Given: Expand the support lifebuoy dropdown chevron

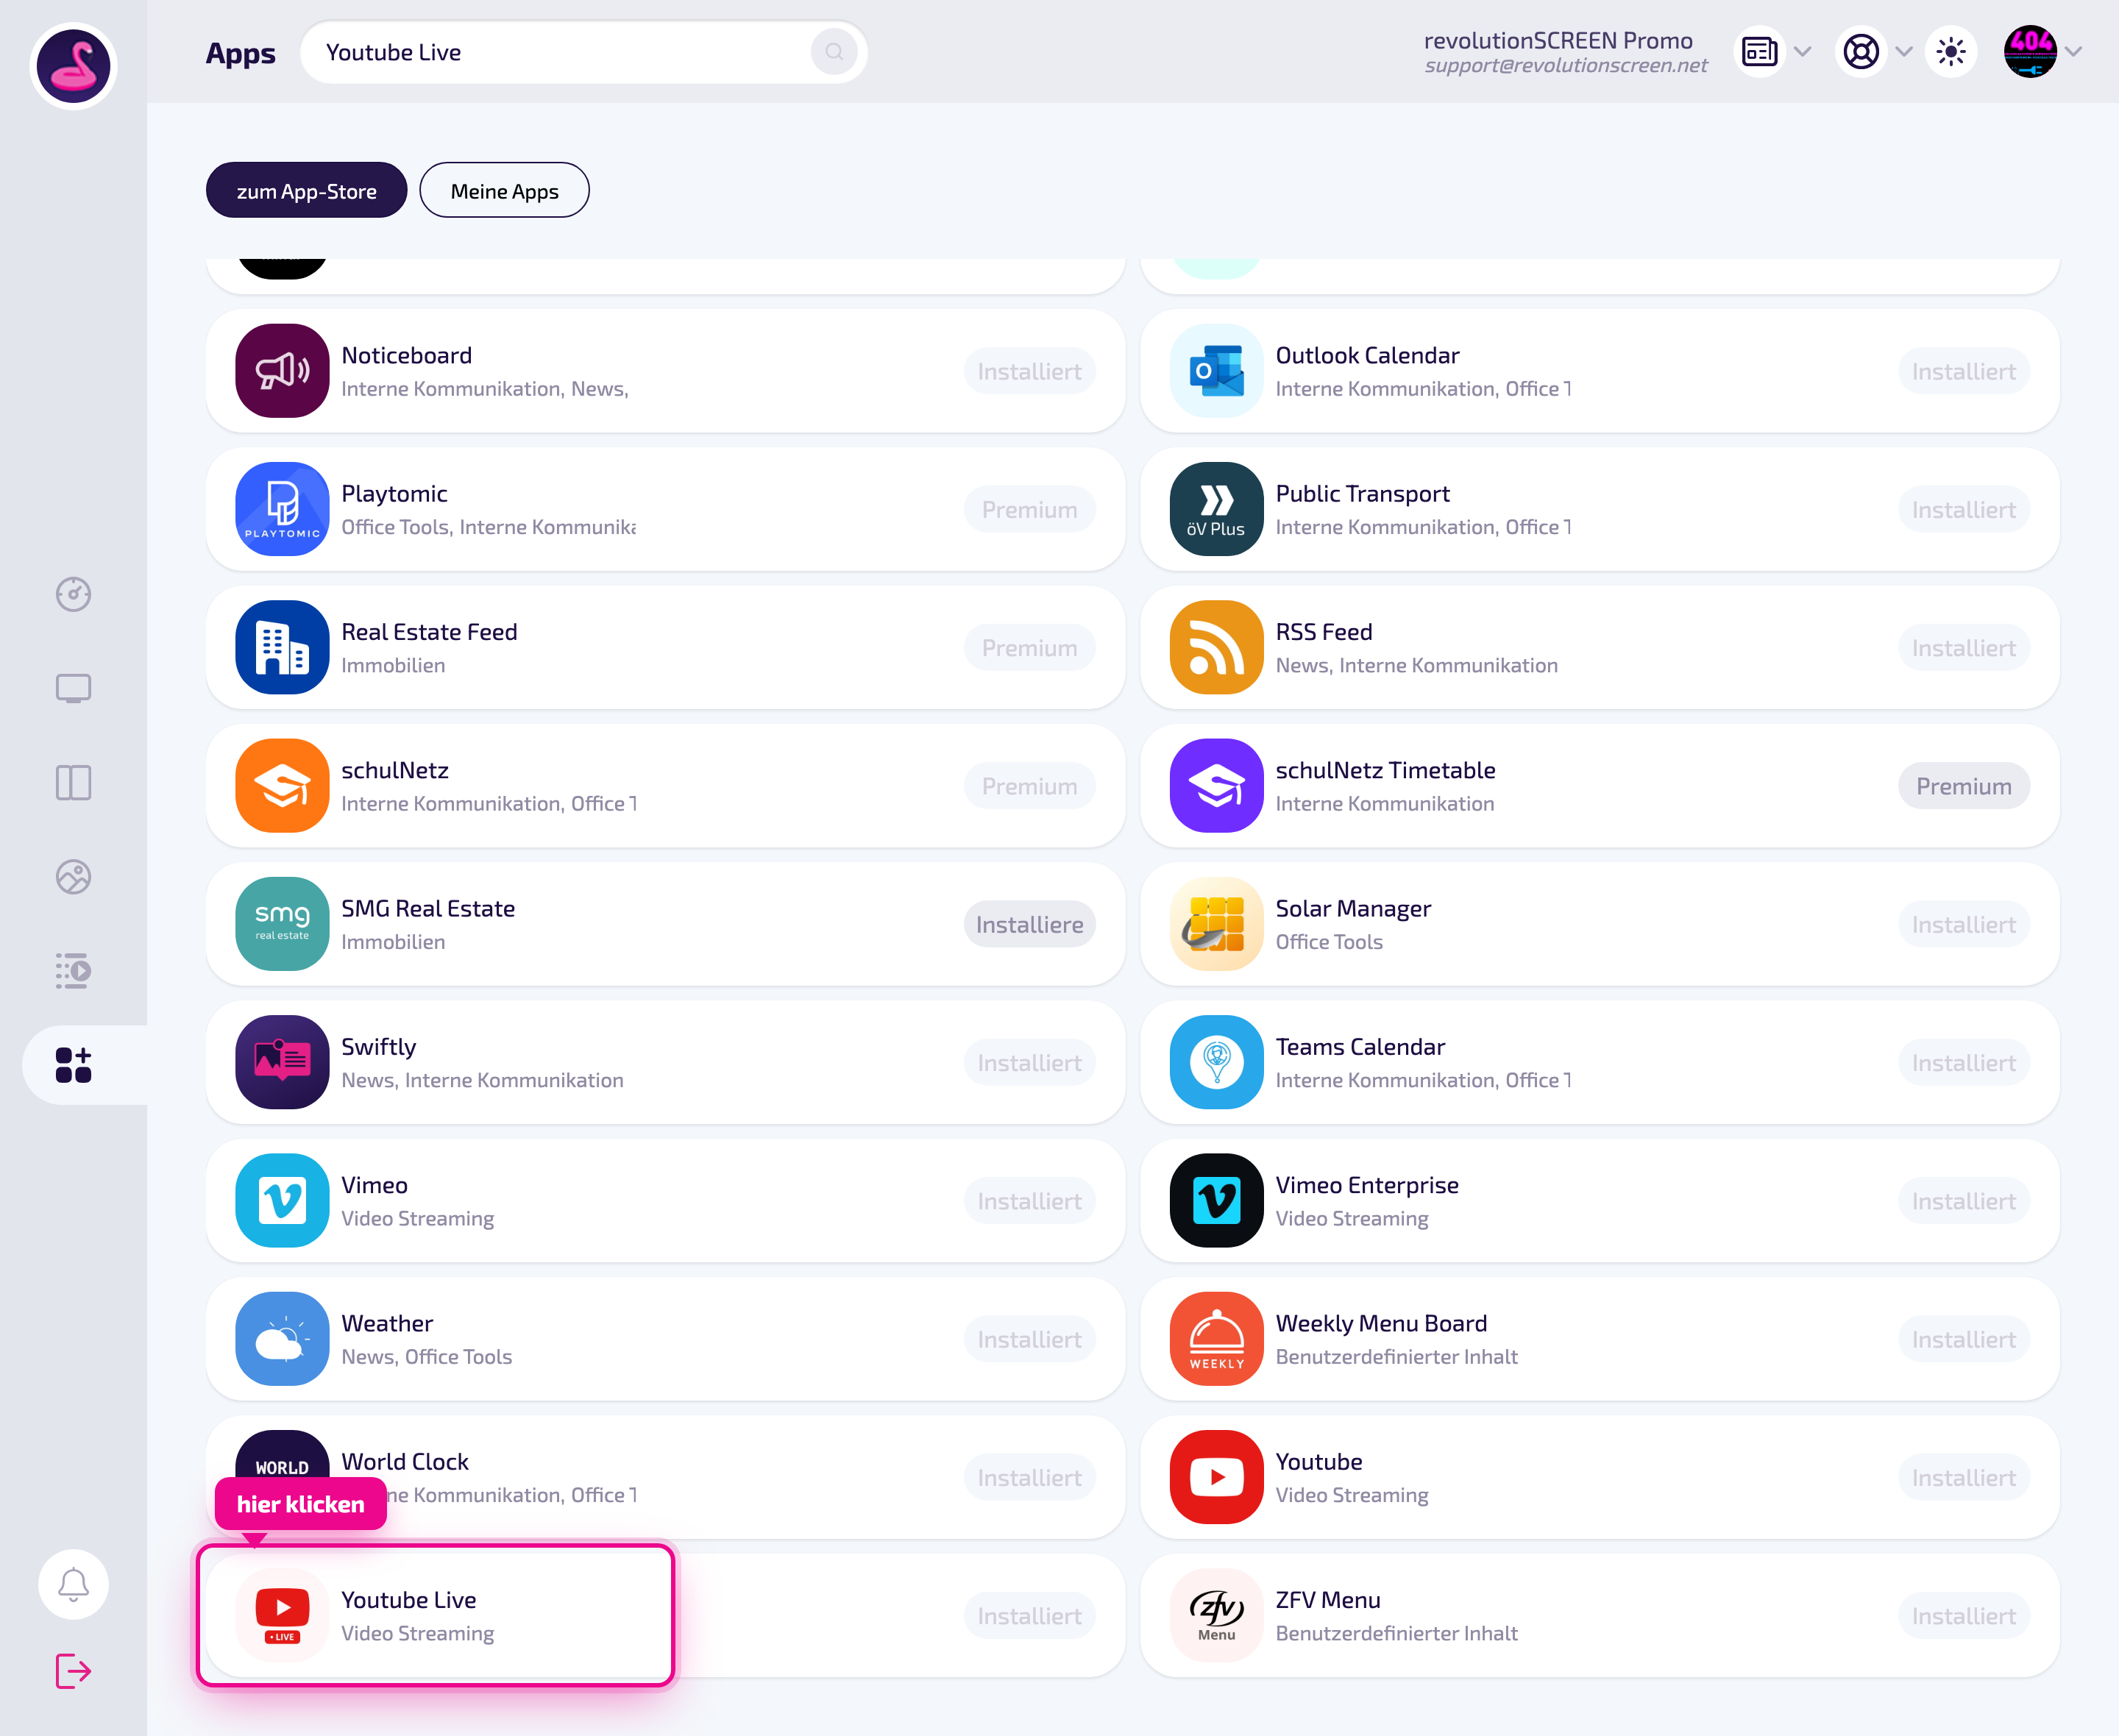Looking at the screenshot, I should [x=1904, y=52].
